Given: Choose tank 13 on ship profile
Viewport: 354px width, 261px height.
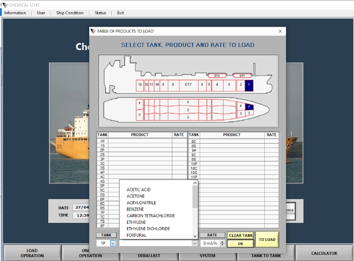Looking at the screenshot, I should tap(140, 85).
